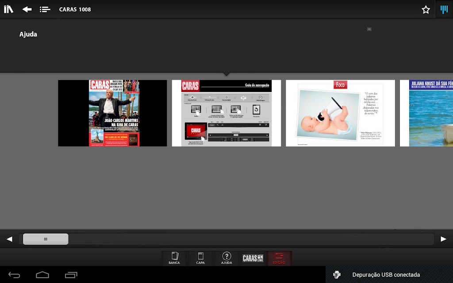Open the Juliana Knust page thumbnail
Screen dimensions: 453x283
tap(426, 113)
